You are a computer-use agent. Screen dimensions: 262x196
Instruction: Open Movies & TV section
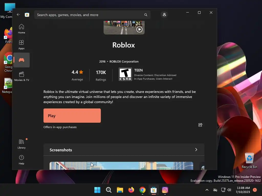(21, 77)
